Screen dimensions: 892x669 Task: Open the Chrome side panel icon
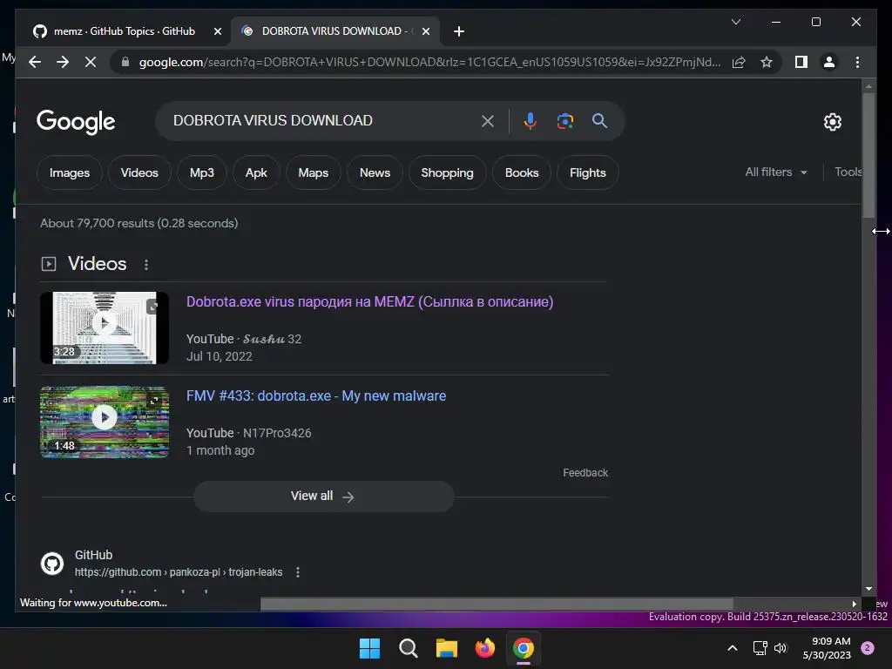[801, 62]
